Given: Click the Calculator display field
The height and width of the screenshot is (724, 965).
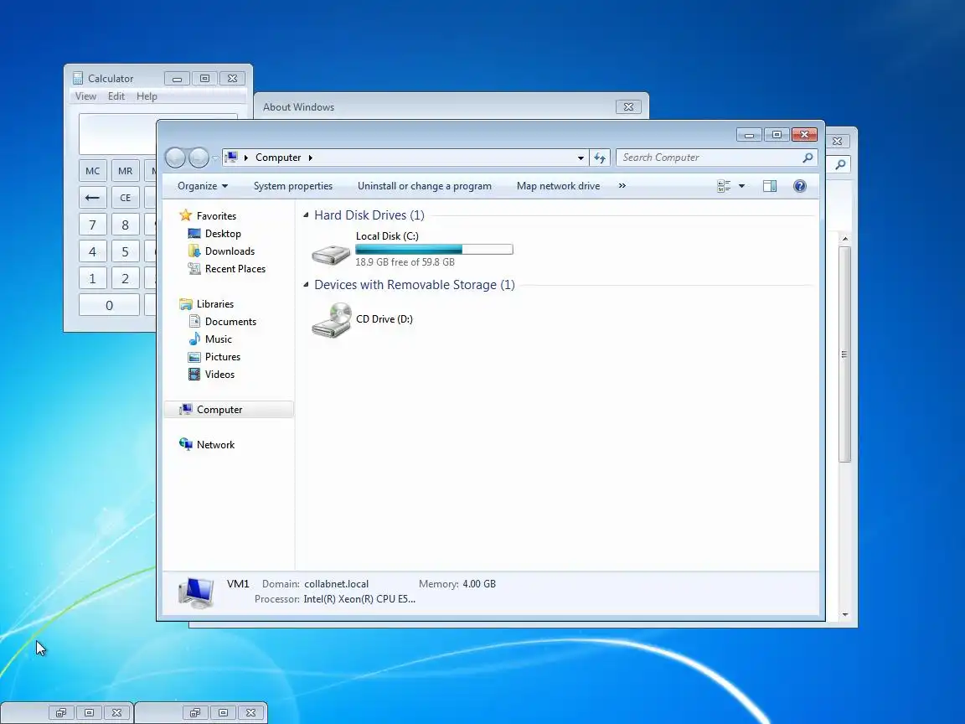Looking at the screenshot, I should point(117,133).
